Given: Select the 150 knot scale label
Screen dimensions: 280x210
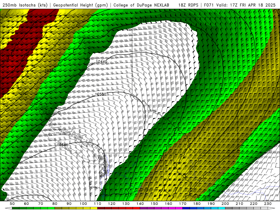Looking at the screenshot, I should [154, 204].
